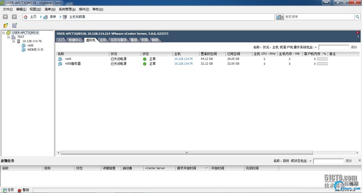Click the arrow after 清单 breadcrumb
This screenshot has height=193, width=362.
pyautogui.click(x=60, y=17)
